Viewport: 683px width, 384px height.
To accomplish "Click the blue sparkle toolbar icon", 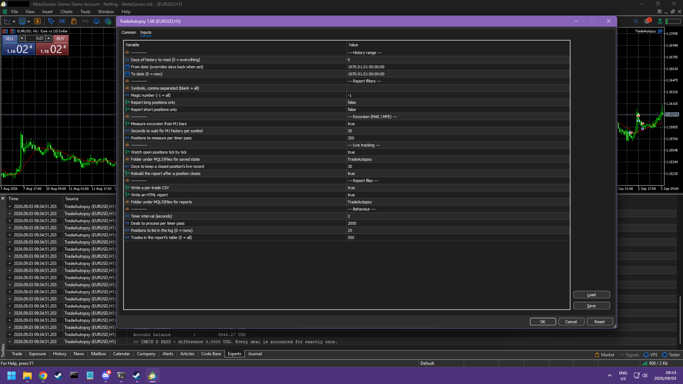I will click(x=51, y=21).
